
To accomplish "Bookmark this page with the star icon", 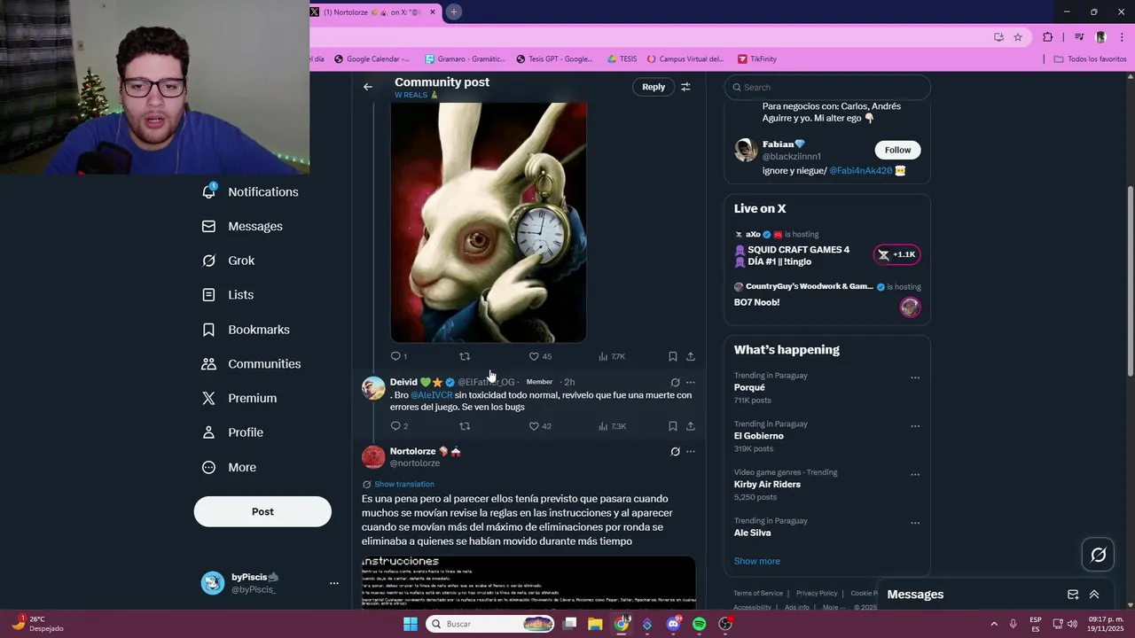I will (1018, 37).
